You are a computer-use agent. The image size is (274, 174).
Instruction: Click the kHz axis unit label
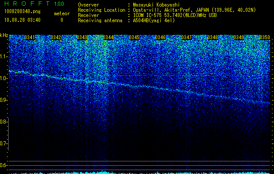(x=4, y=35)
